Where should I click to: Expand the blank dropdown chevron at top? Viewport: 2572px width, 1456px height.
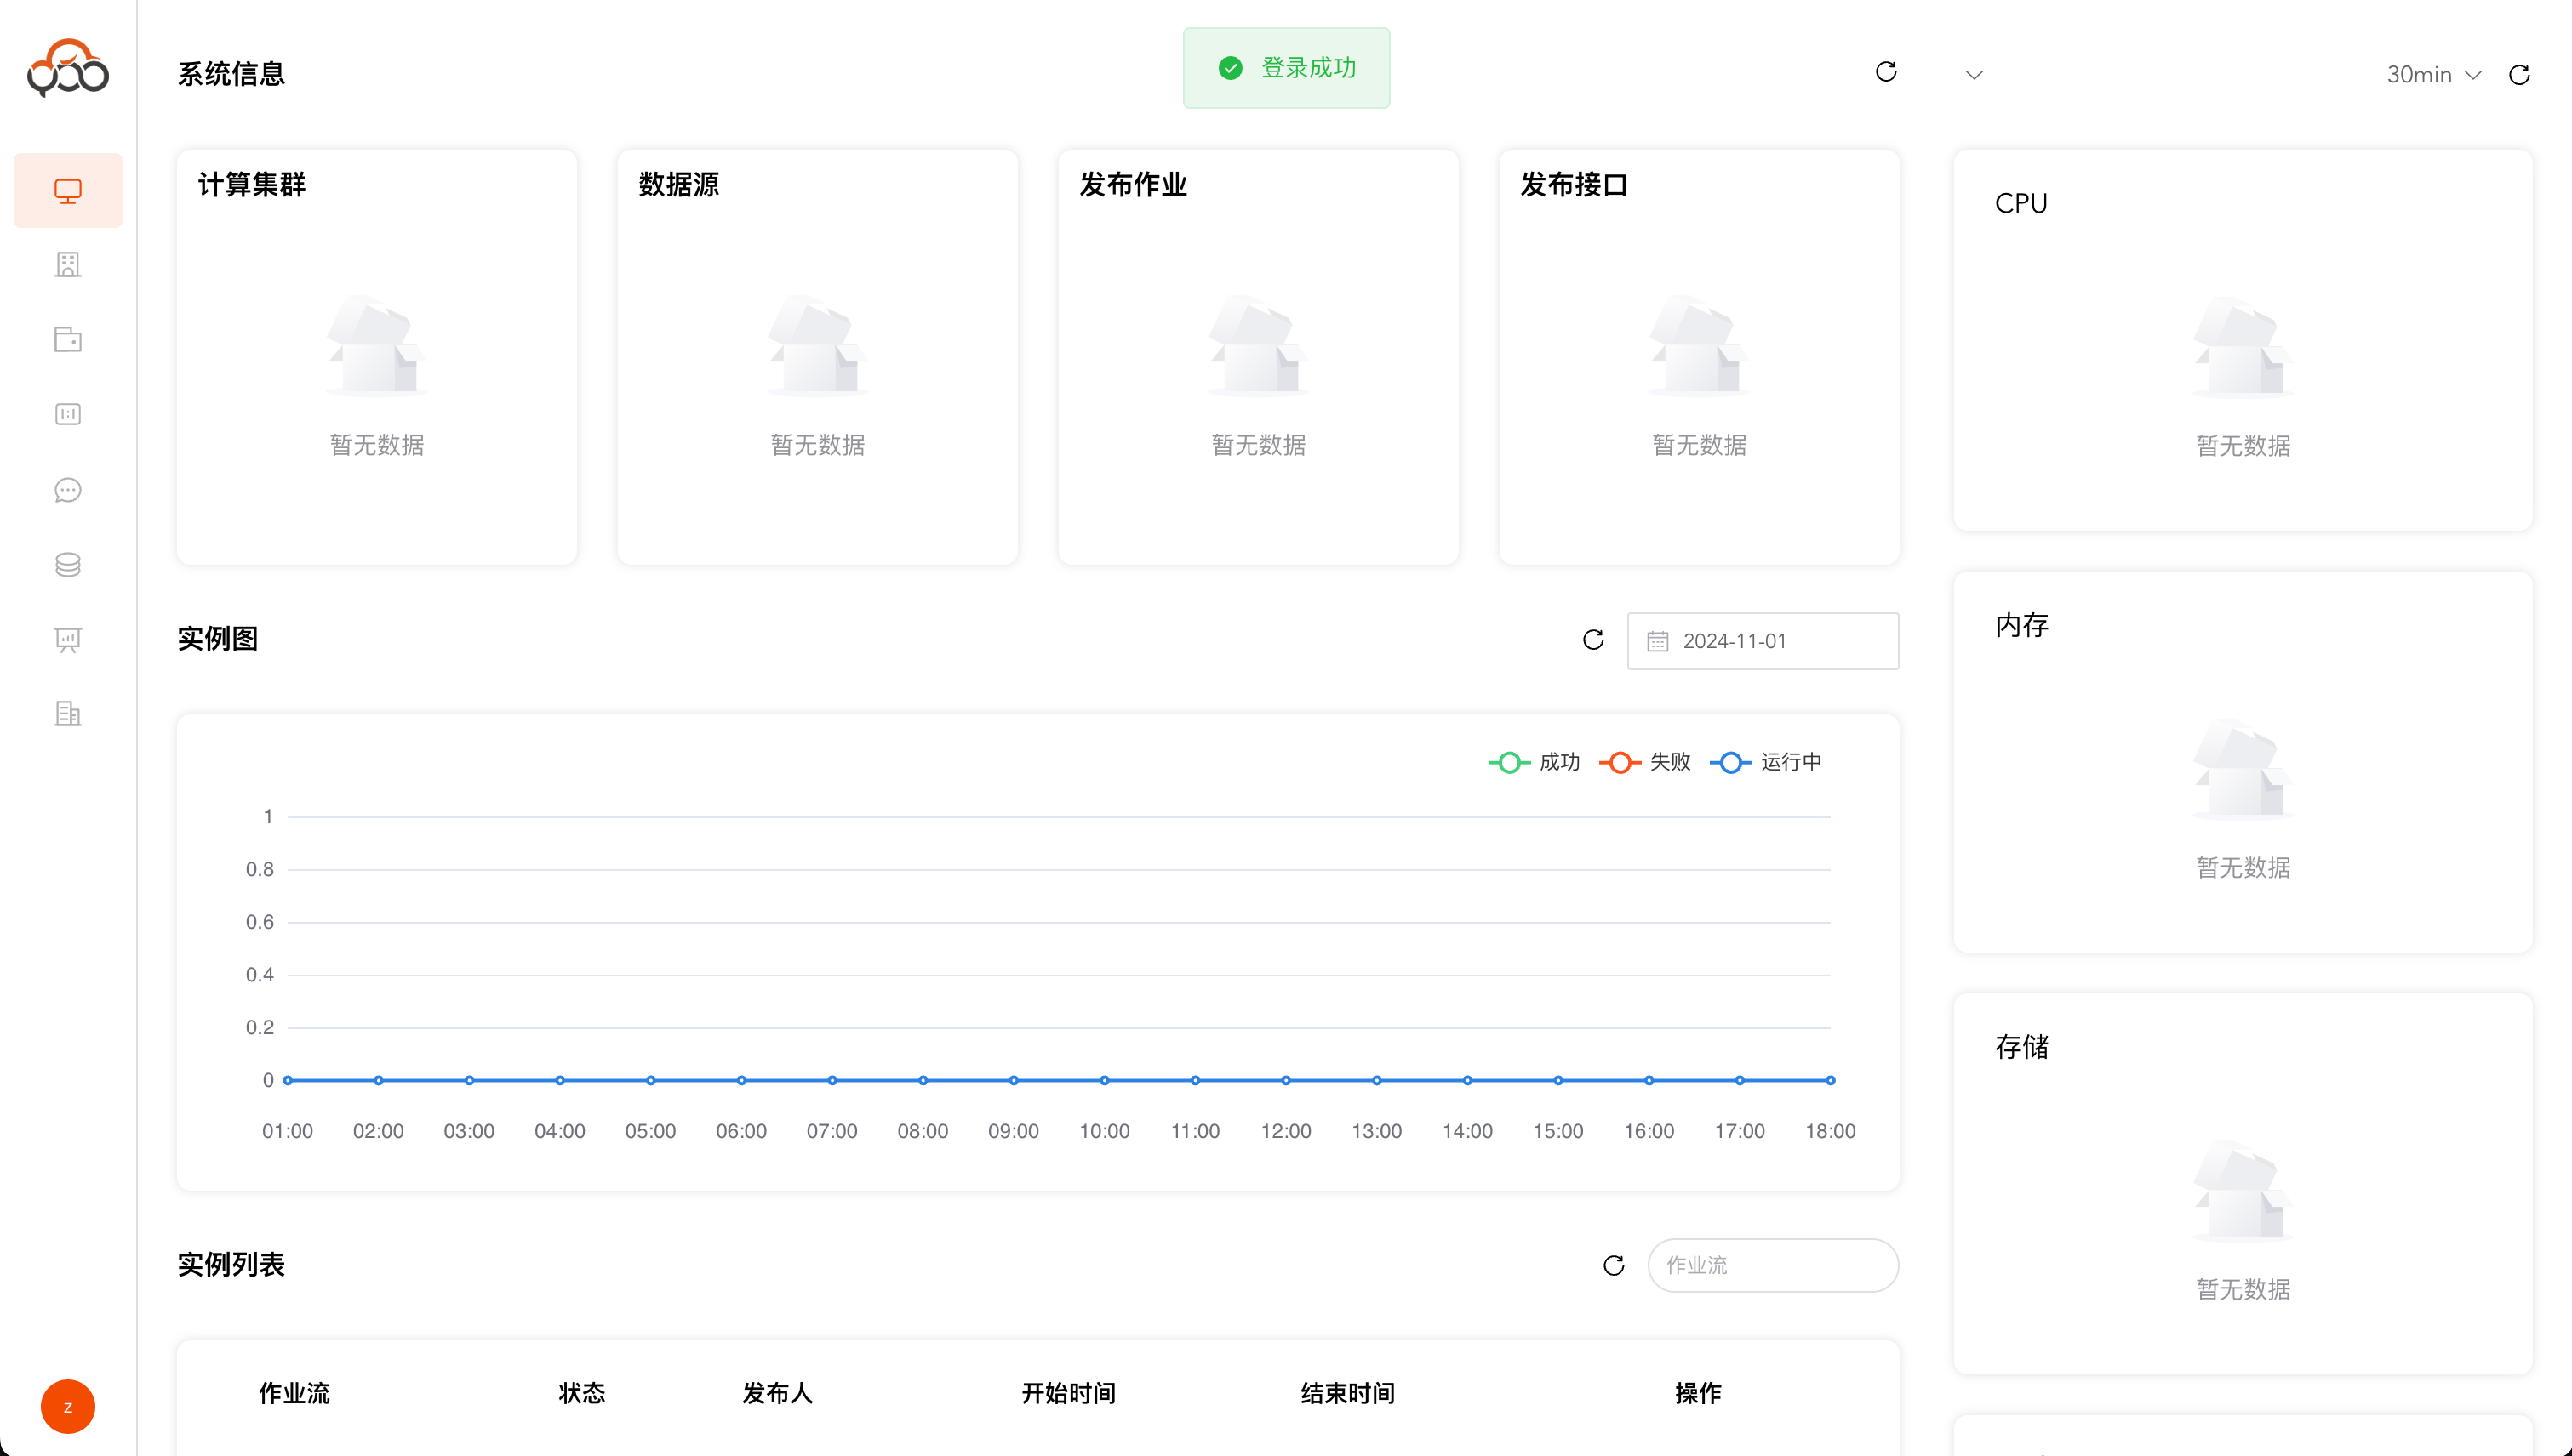click(1974, 75)
